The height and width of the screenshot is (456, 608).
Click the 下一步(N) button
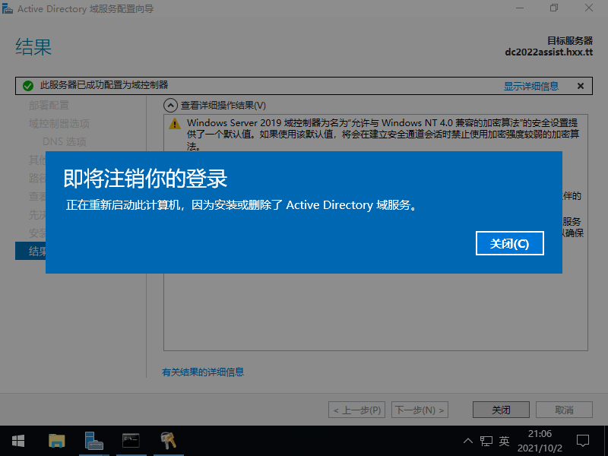coord(420,410)
